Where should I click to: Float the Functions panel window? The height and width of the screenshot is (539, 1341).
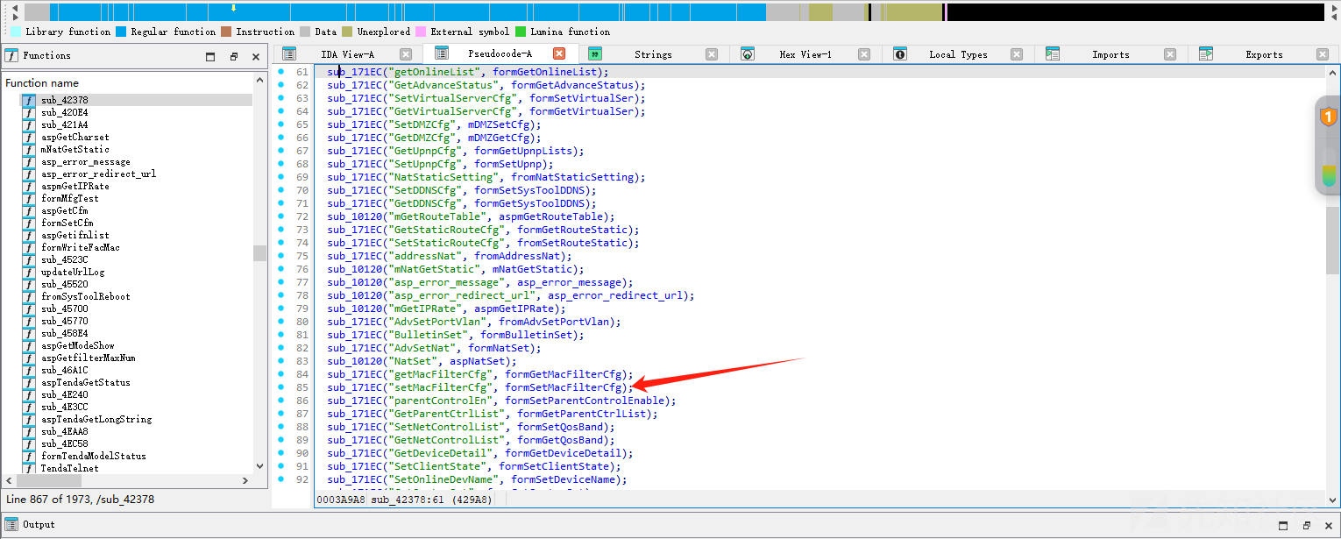click(210, 56)
